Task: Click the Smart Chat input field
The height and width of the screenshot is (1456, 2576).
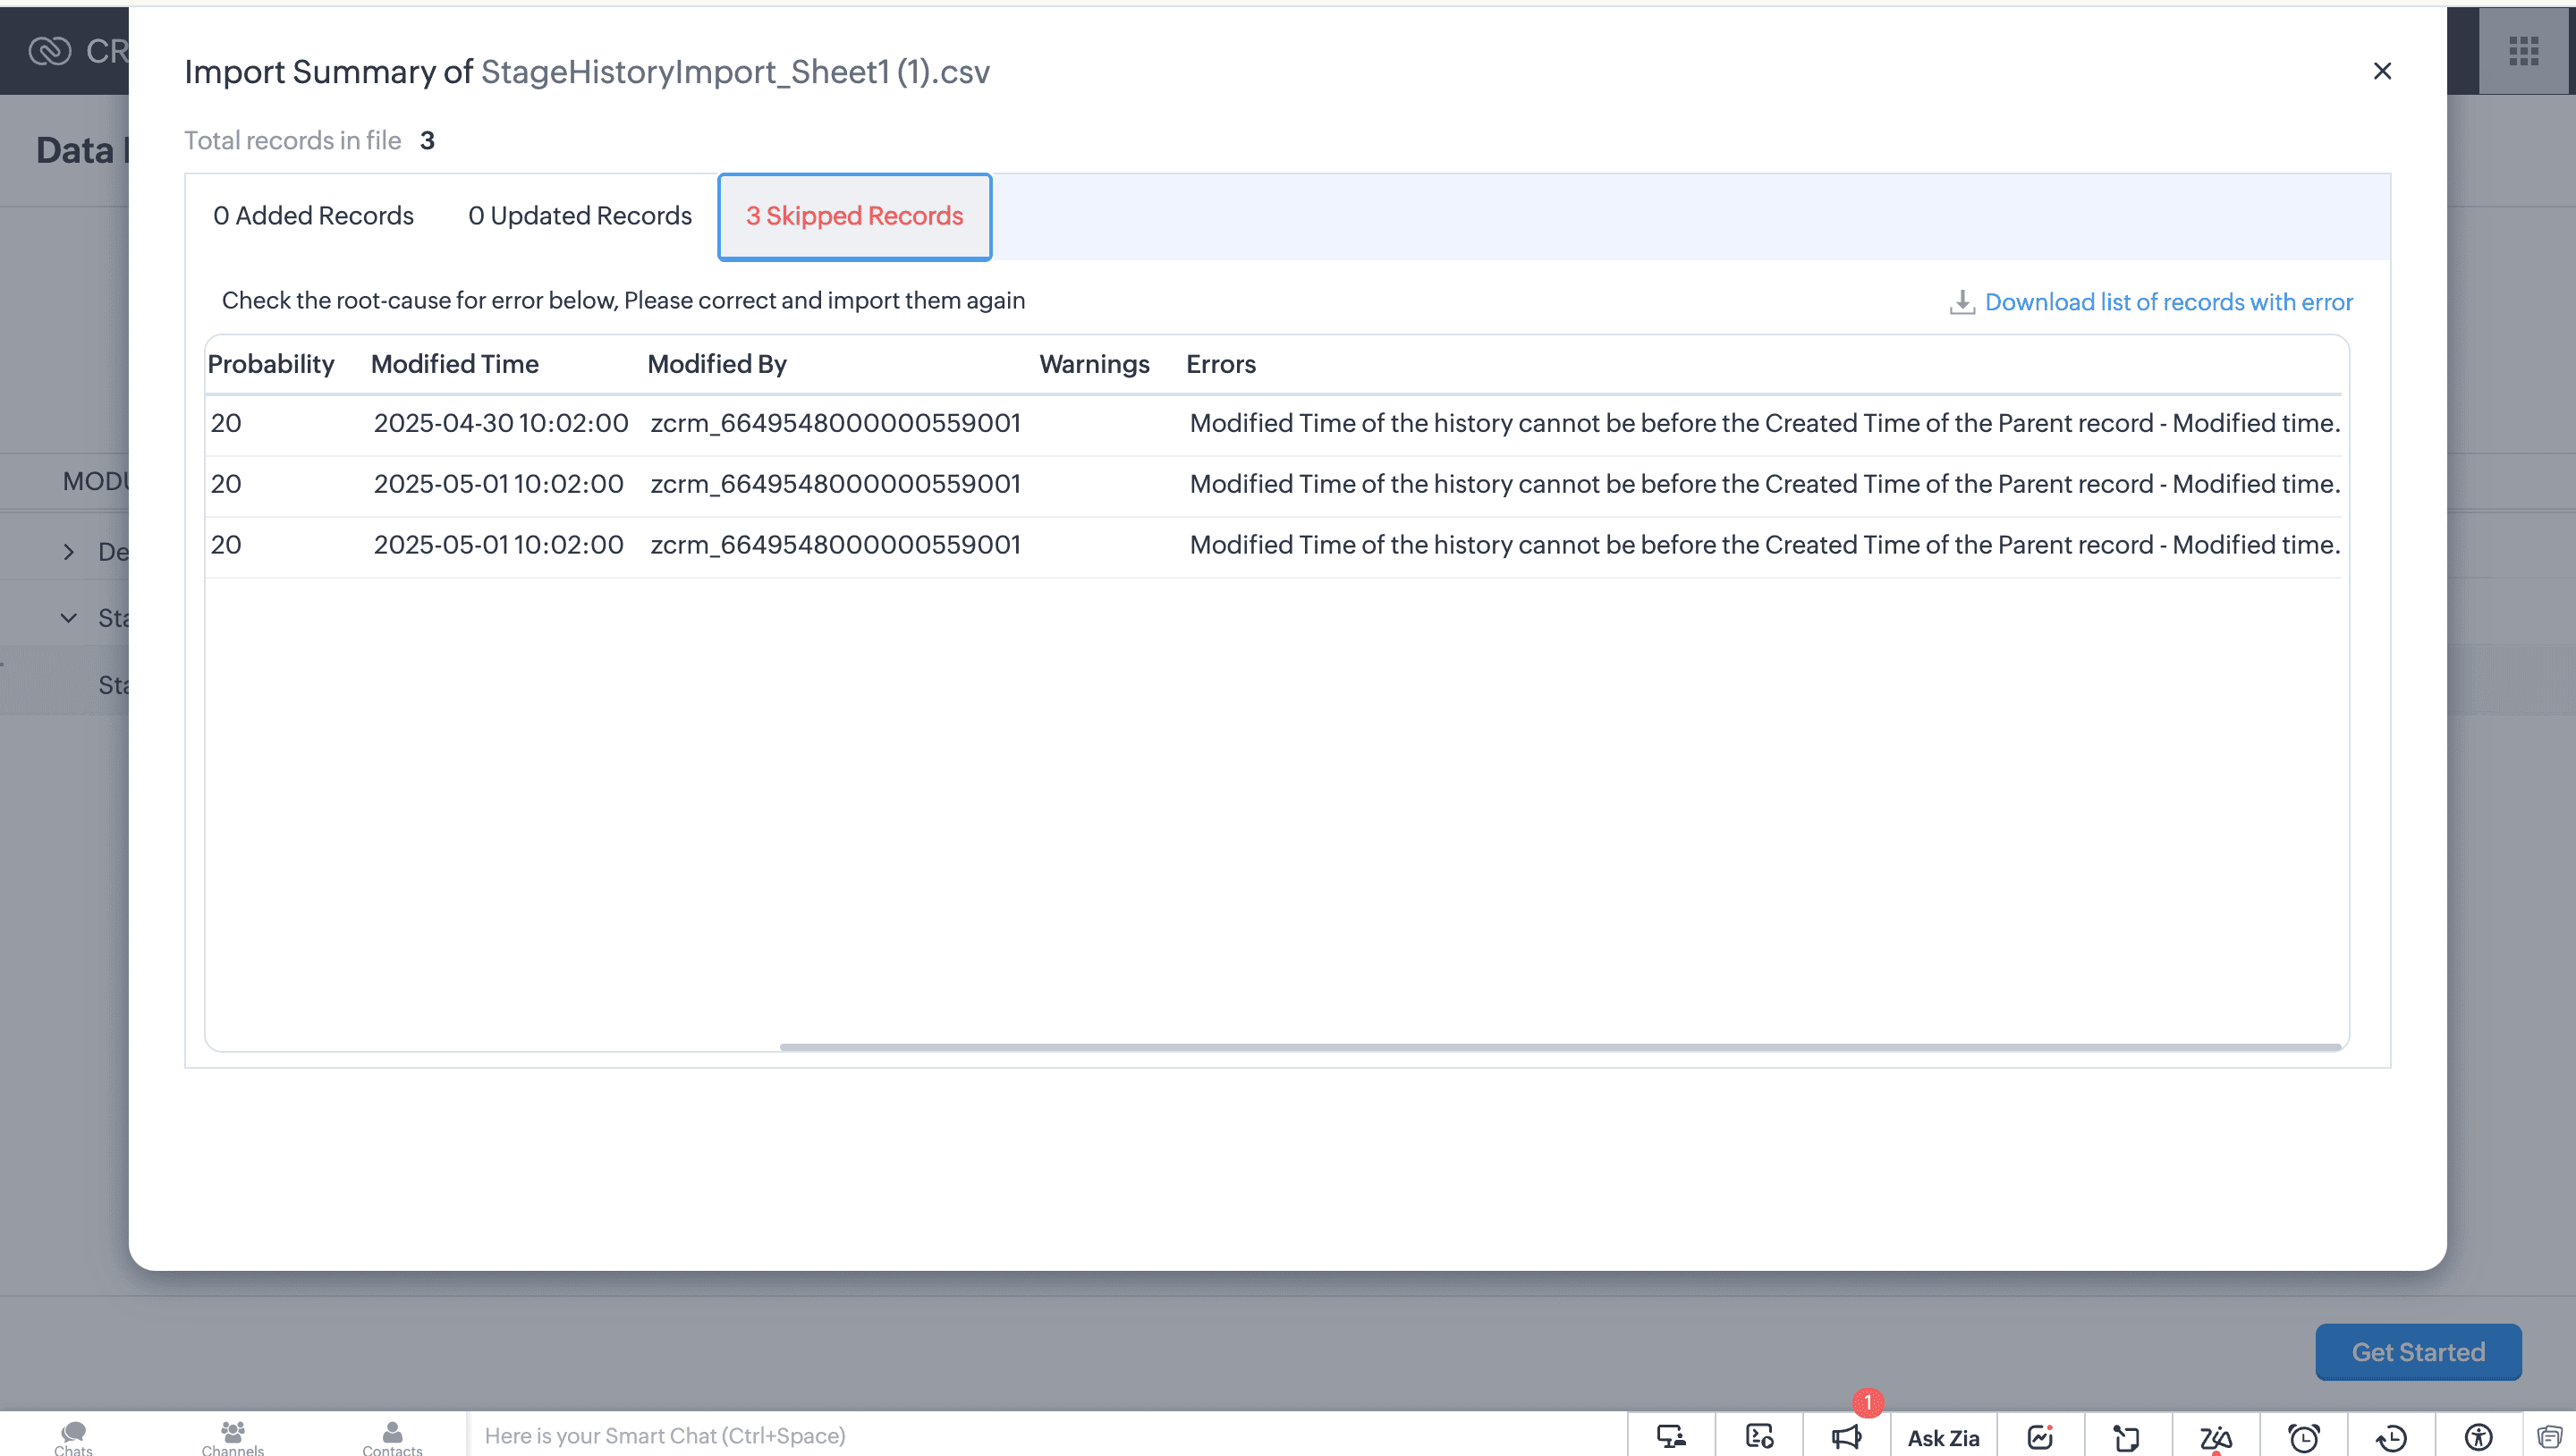Action: click(x=1040, y=1436)
